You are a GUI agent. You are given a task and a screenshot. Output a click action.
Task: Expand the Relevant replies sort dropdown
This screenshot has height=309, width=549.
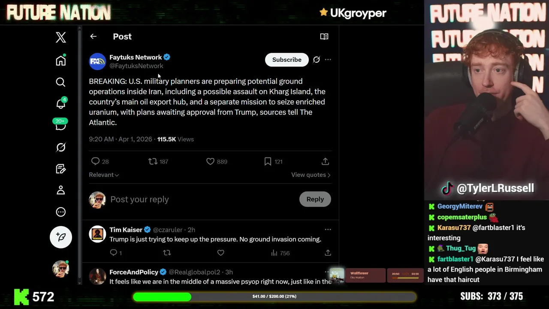pyautogui.click(x=104, y=175)
